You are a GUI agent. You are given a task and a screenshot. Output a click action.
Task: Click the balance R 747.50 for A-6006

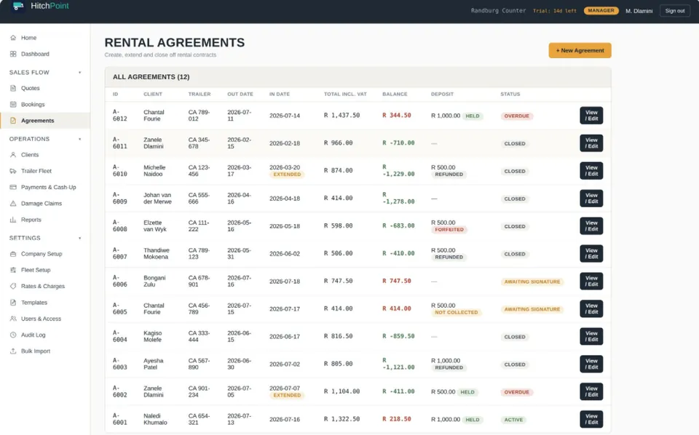click(x=396, y=281)
